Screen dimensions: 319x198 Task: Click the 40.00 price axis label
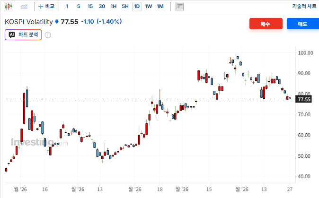pyautogui.click(x=304, y=176)
